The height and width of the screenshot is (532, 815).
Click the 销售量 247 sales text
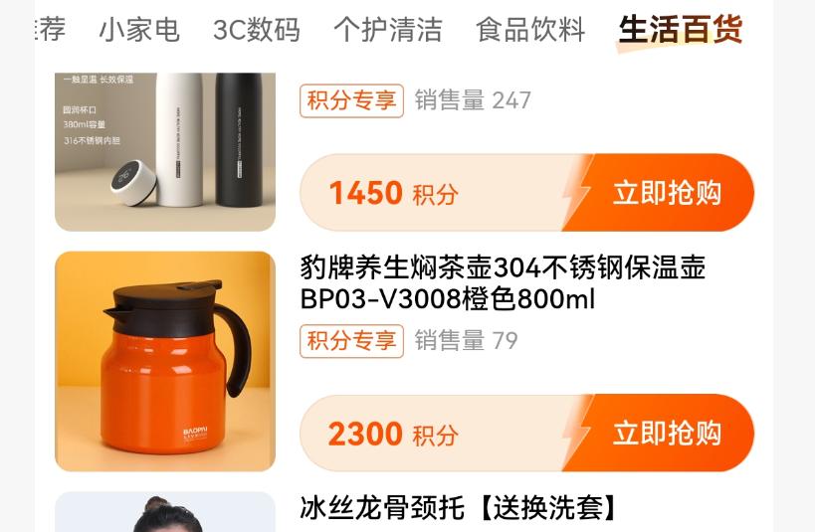(473, 100)
